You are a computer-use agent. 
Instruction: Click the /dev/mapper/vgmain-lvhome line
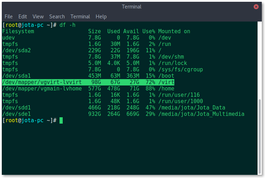click(x=88, y=89)
